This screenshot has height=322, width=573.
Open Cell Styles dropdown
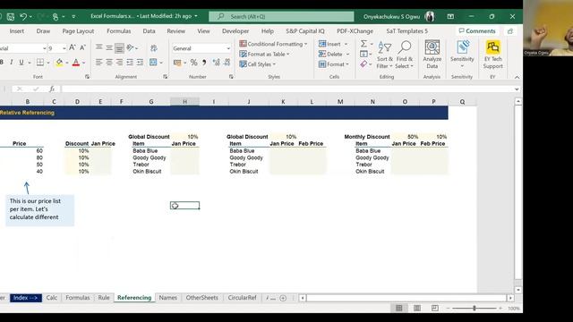(x=258, y=64)
